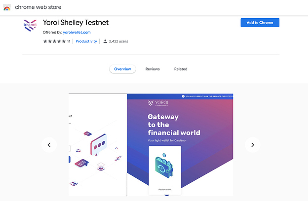The width and height of the screenshot is (308, 201).
Task: Click the Yoroi testnet extension logo
Action: pyautogui.click(x=30, y=25)
